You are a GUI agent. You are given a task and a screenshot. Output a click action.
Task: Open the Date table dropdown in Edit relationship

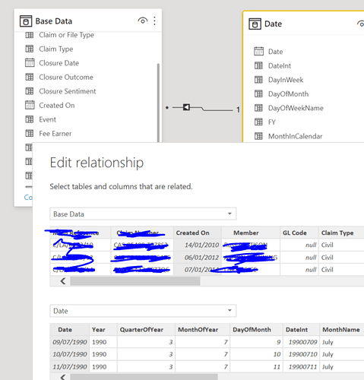click(143, 311)
